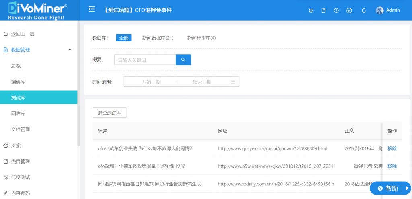This screenshot has height=199, width=412.
Task: Click the 类目管理 page icon
Action: 6,161
